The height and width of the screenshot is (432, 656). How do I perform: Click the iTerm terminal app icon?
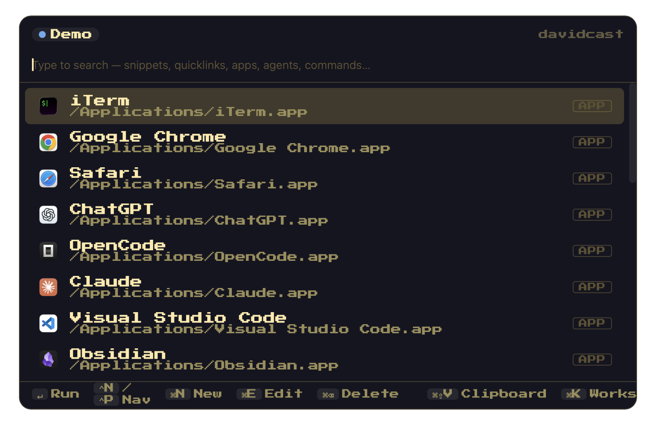click(x=48, y=106)
